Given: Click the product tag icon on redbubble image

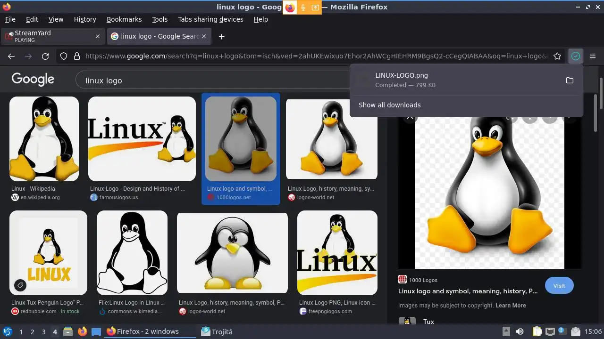Looking at the screenshot, I should click(x=20, y=285).
